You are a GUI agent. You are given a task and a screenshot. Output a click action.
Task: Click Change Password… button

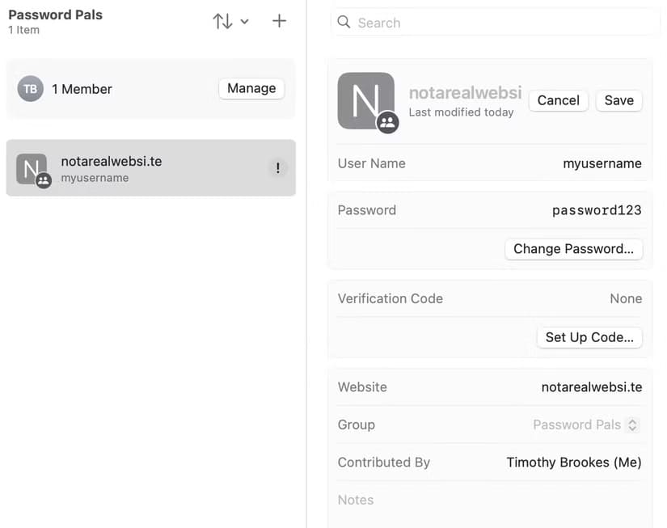tap(573, 249)
